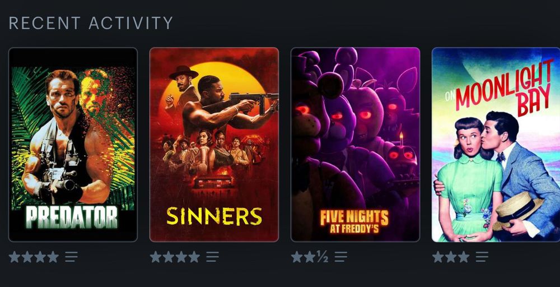Image resolution: width=560 pixels, height=287 pixels.
Task: Open review icon below On Moonlight Bay
Action: pyautogui.click(x=482, y=257)
